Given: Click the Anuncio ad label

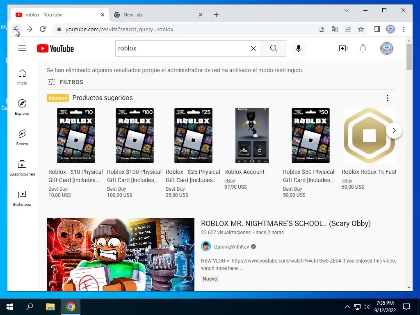Looking at the screenshot, I should [57, 98].
